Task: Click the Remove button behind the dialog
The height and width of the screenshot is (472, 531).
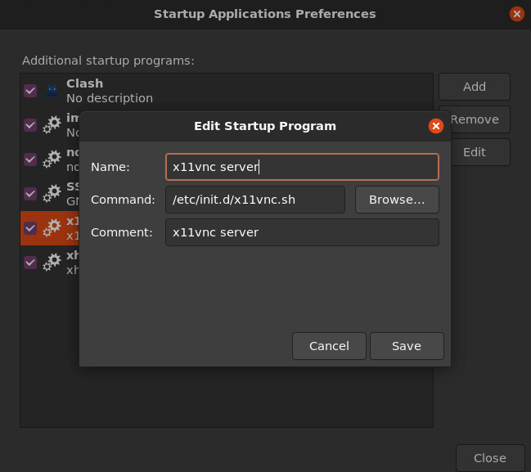Action: (480, 119)
